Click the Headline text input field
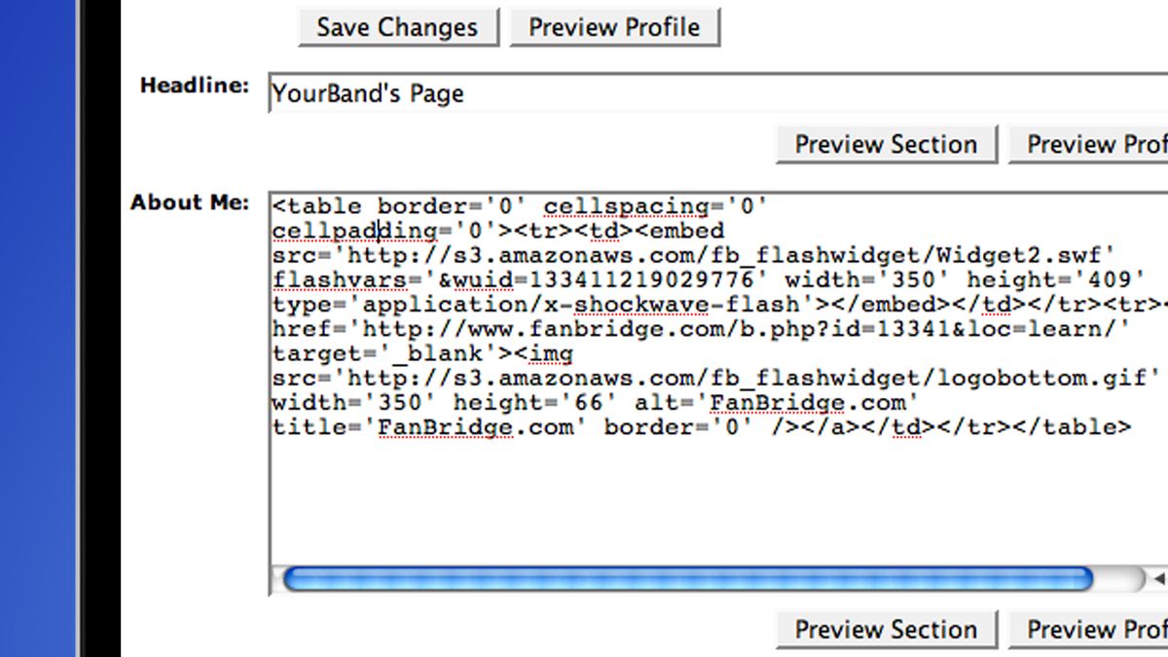The width and height of the screenshot is (1168, 657). point(717,93)
